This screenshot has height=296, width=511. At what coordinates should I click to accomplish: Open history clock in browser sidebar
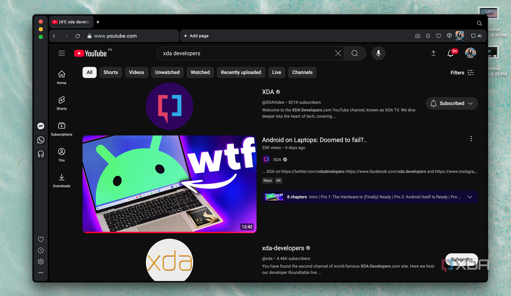(x=41, y=250)
